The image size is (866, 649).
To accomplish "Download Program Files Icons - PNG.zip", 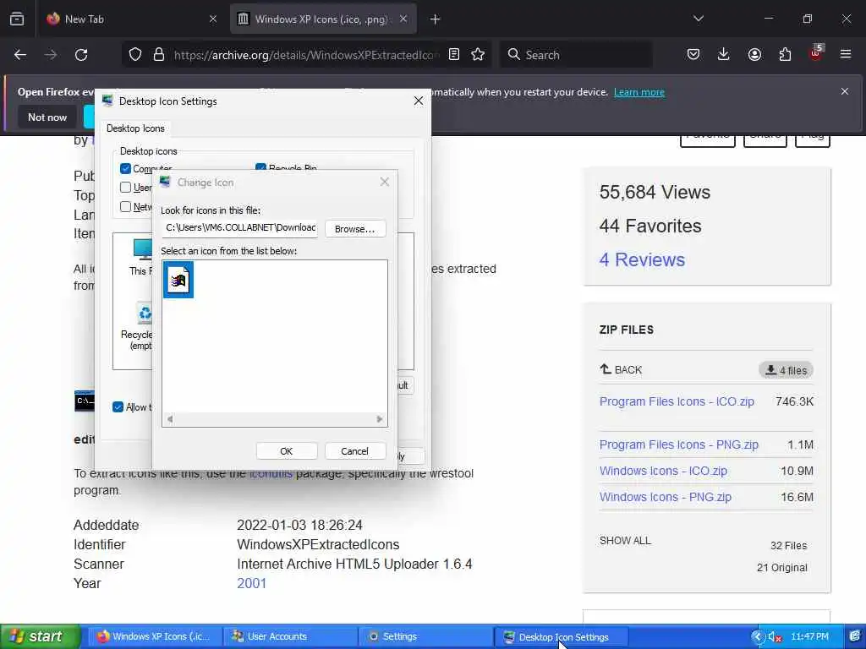I will coord(679,444).
